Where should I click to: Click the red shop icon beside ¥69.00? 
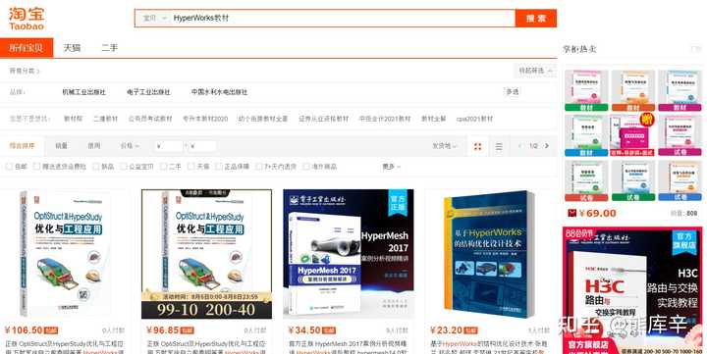572,213
